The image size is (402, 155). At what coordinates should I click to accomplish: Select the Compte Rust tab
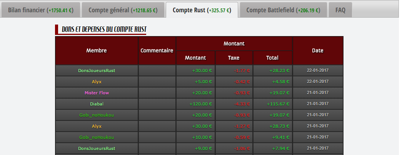pyautogui.click(x=202, y=10)
